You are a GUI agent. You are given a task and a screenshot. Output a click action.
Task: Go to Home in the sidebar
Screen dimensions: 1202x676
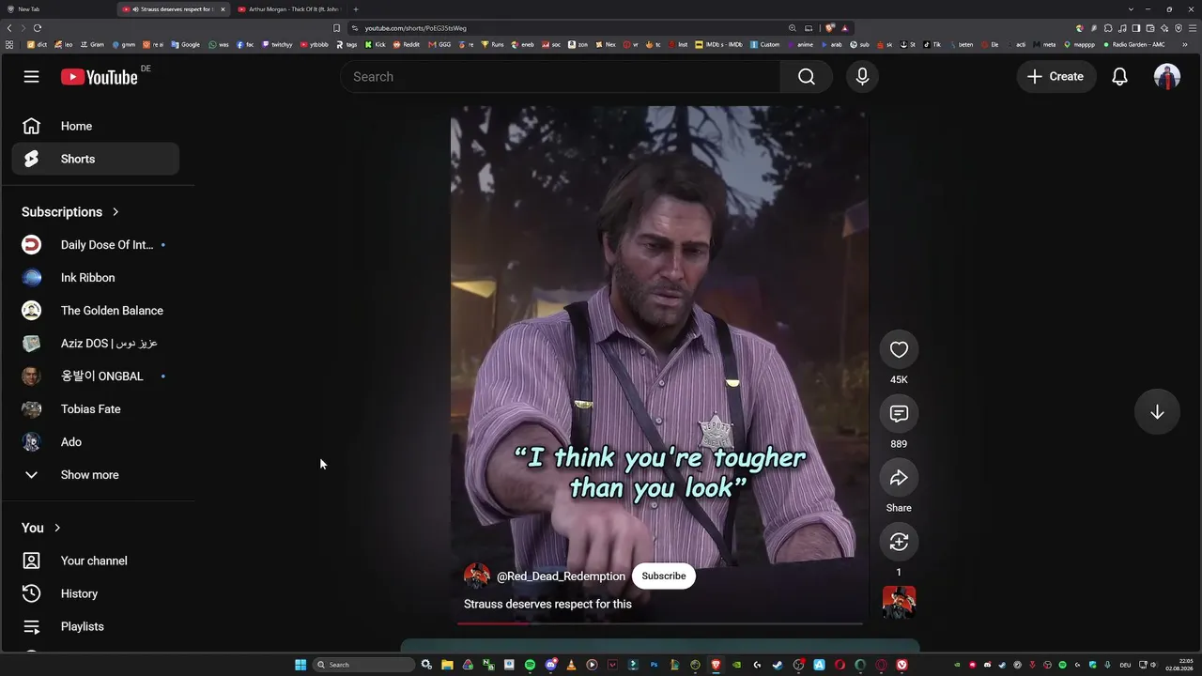[x=95, y=126]
